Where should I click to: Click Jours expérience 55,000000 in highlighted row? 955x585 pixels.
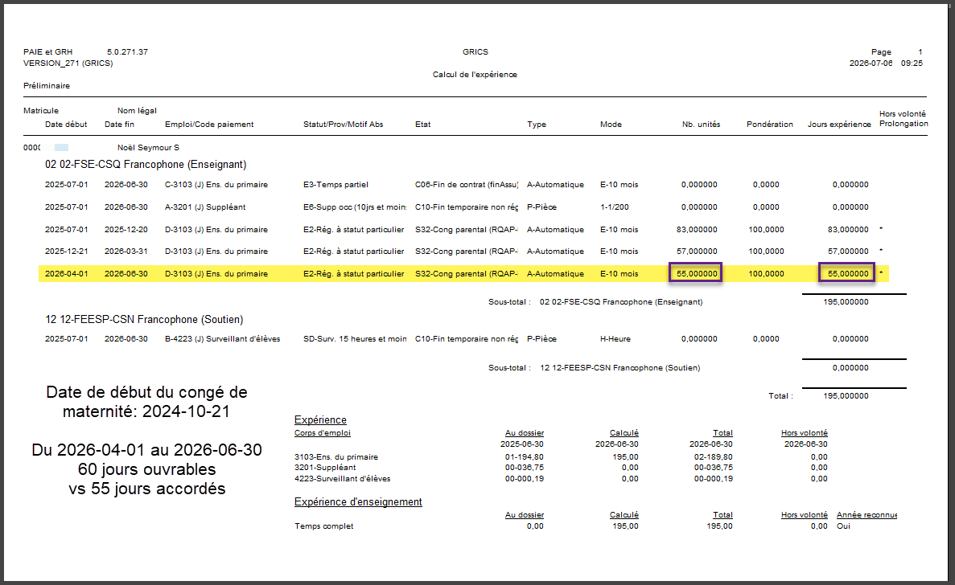(x=848, y=274)
